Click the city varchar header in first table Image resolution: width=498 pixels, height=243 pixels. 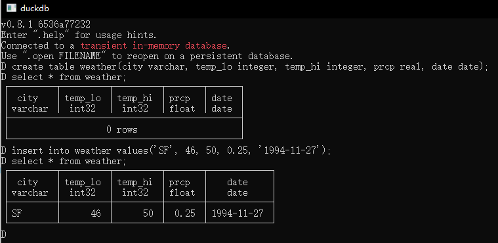(x=30, y=103)
